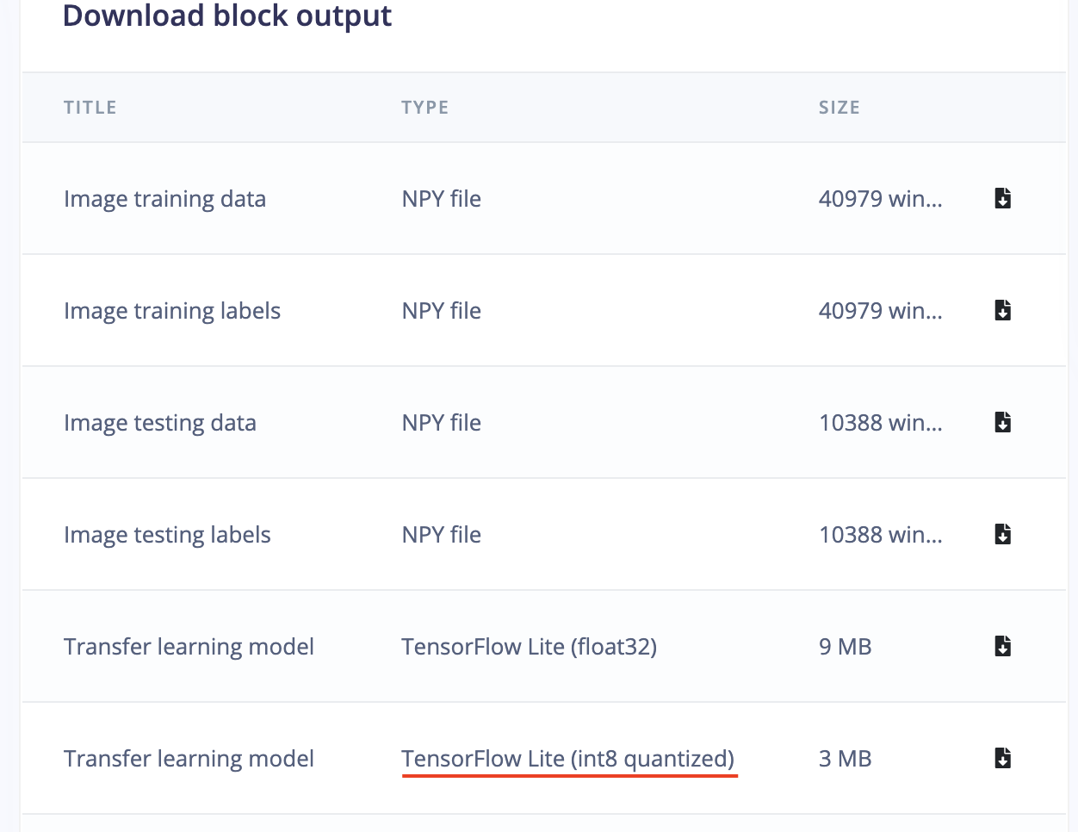Screen dimensions: 1078x832
Task: Download the float32 TensorFlow Lite model
Action: tap(1002, 646)
